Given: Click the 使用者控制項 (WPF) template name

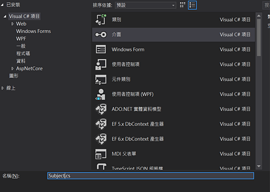Looking at the screenshot, I should pos(133,94).
